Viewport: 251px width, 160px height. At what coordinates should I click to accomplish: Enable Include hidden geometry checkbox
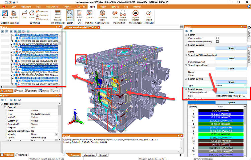point(217,41)
